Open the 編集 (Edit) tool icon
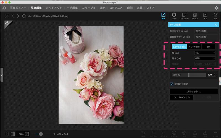The image size is (221, 138). (x=163, y=16)
